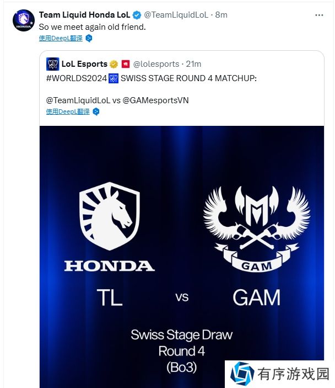
Task: Click Team Liquid Honda profile avatar
Action: [24, 20]
